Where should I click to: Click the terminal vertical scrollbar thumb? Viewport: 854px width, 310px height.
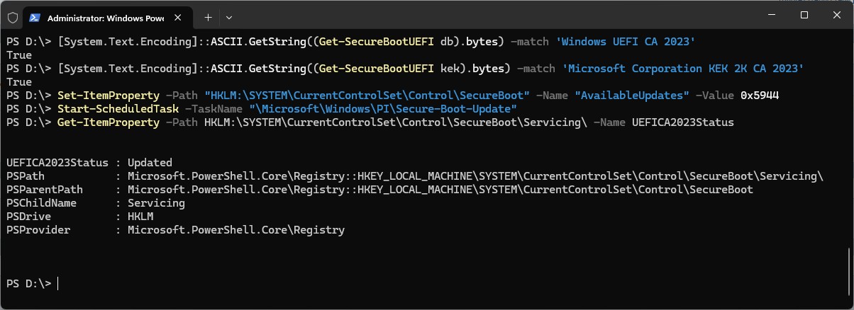point(850,272)
